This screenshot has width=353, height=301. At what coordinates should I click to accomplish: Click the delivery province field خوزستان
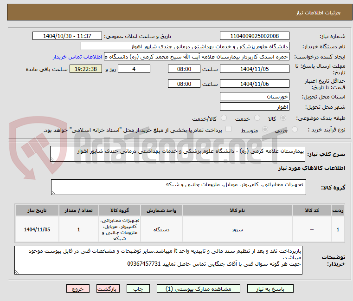(x=254, y=97)
